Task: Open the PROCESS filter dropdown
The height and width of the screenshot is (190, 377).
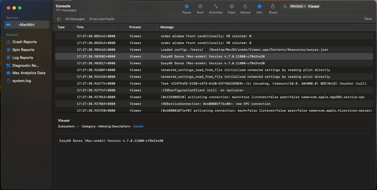Action: [x=298, y=6]
